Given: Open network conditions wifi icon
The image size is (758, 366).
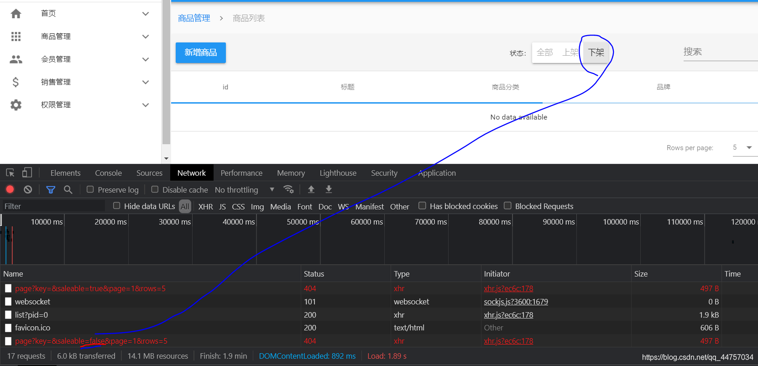Looking at the screenshot, I should pos(288,189).
